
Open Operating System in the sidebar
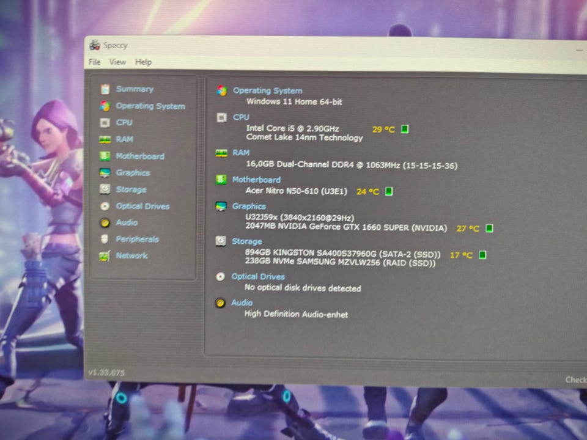(150, 106)
